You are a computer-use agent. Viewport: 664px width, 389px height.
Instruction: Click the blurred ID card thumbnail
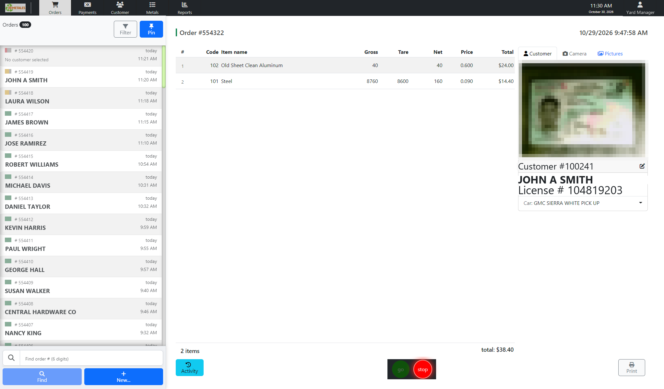[583, 110]
